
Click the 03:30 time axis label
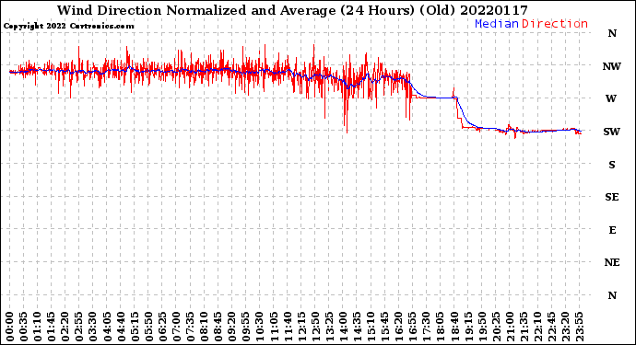[93, 327]
